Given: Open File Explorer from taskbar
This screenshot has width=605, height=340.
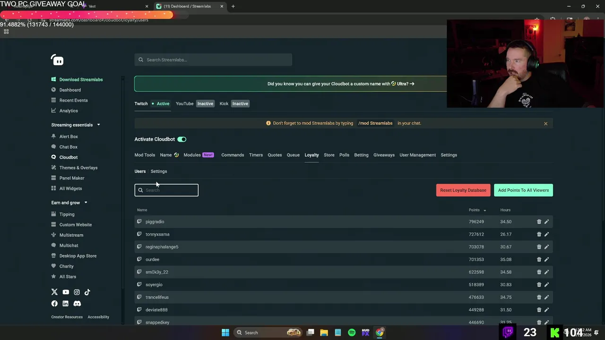Looking at the screenshot, I should pos(324,332).
